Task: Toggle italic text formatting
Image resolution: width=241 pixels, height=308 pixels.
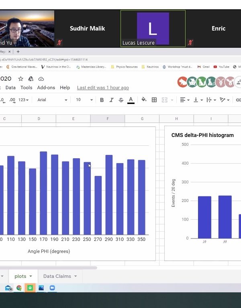Action: coord(111,100)
